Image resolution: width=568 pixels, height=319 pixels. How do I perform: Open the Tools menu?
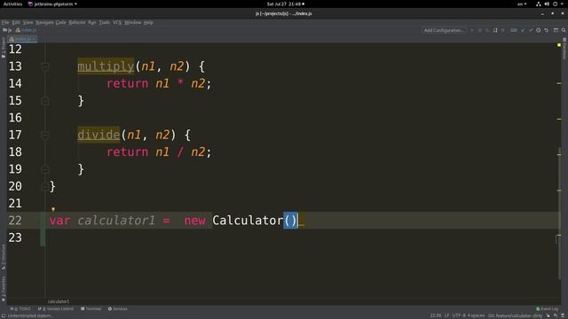[x=105, y=22]
